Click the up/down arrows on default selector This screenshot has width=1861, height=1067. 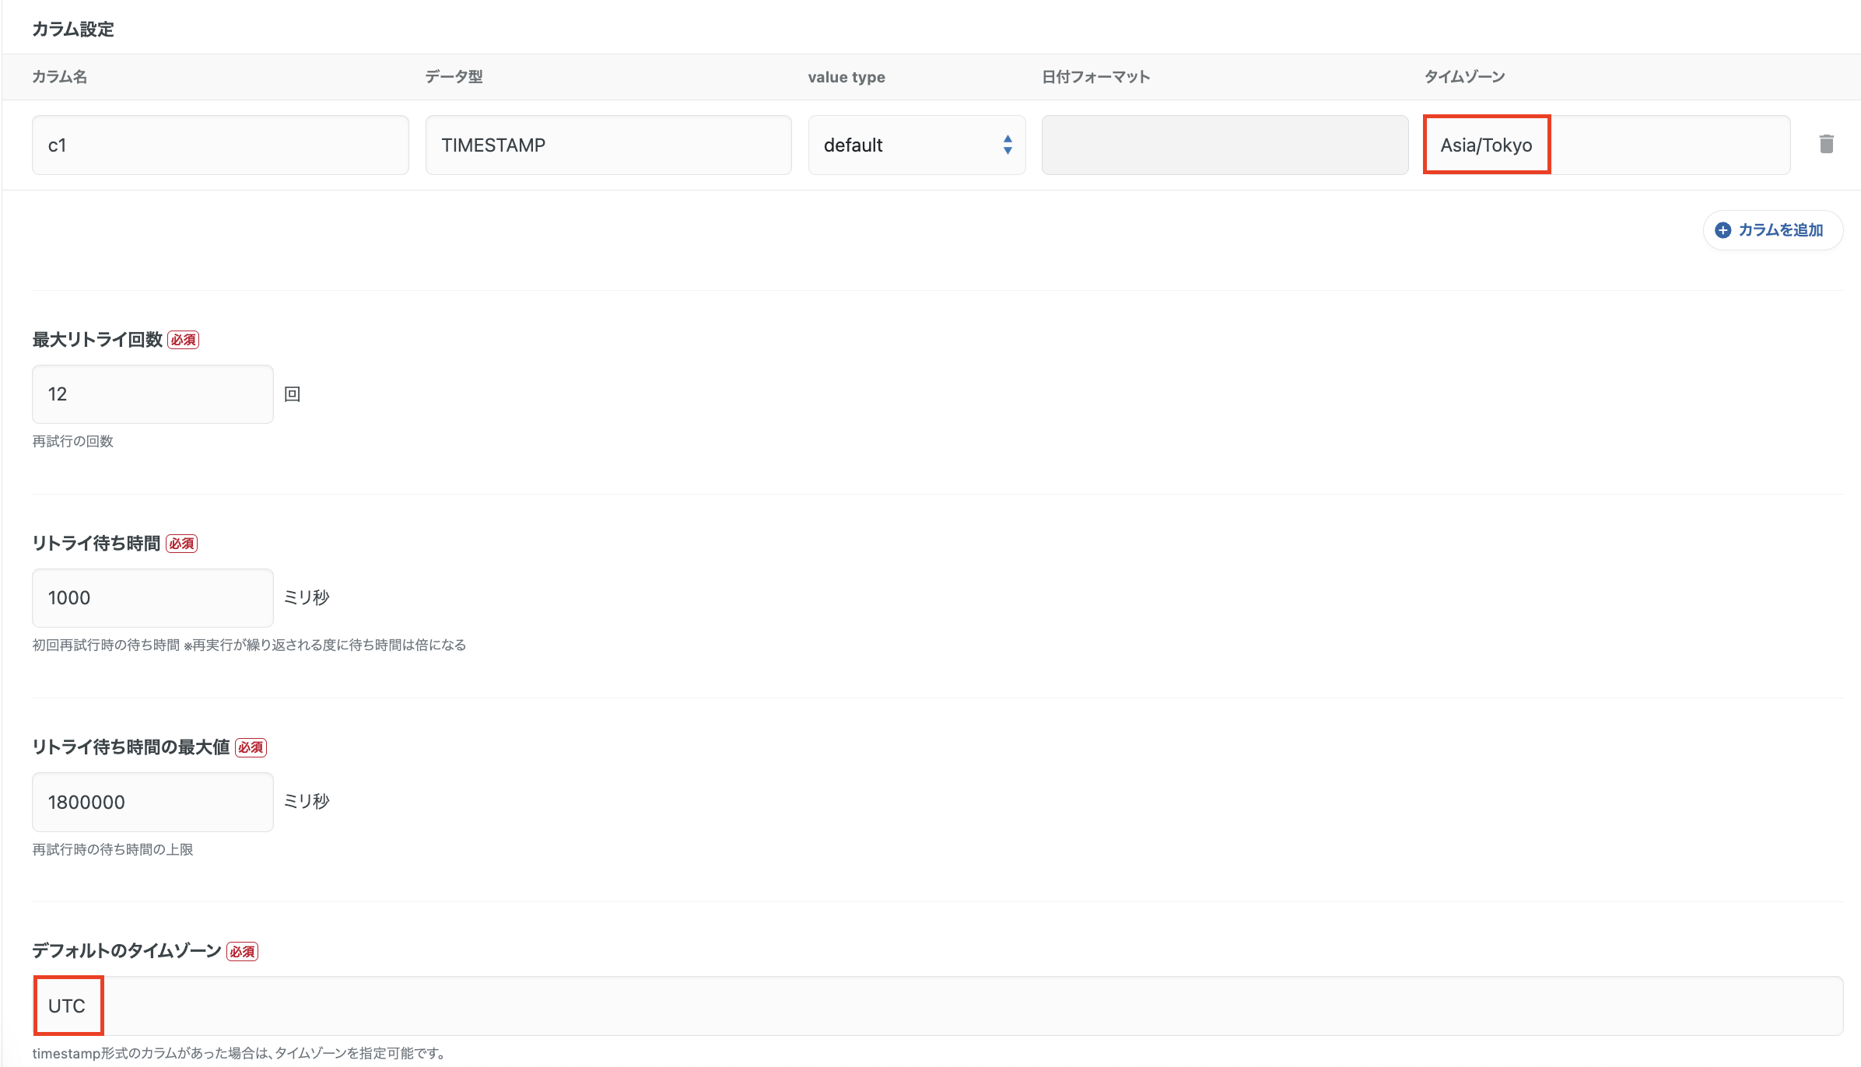[1008, 145]
